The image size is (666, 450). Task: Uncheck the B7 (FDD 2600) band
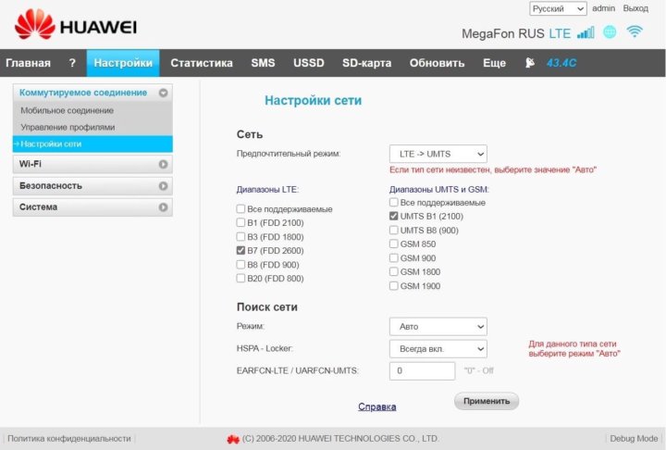click(241, 251)
